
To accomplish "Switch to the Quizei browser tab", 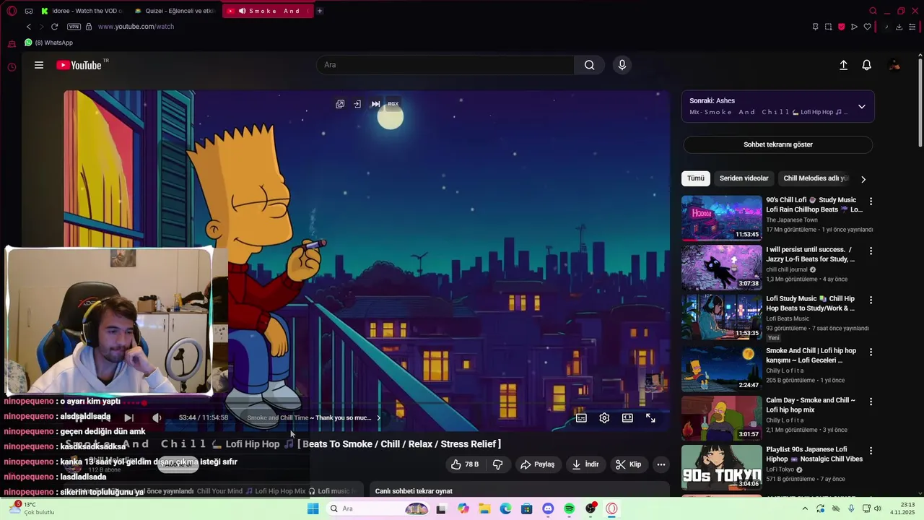I will [174, 11].
